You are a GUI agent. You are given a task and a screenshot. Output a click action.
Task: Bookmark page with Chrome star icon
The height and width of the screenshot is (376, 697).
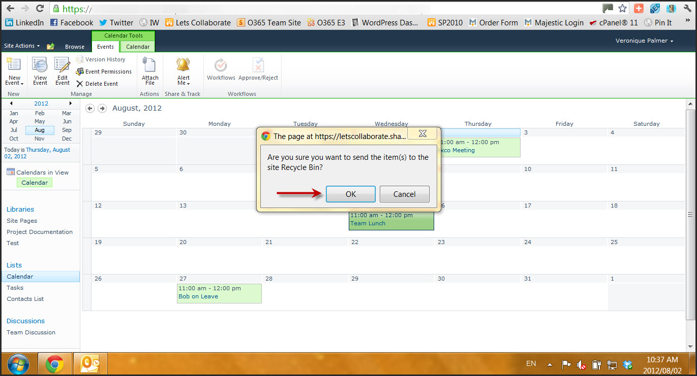pos(622,8)
